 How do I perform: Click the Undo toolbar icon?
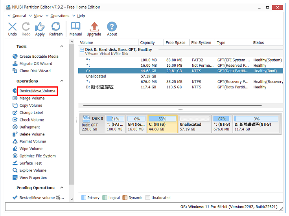click(12, 27)
